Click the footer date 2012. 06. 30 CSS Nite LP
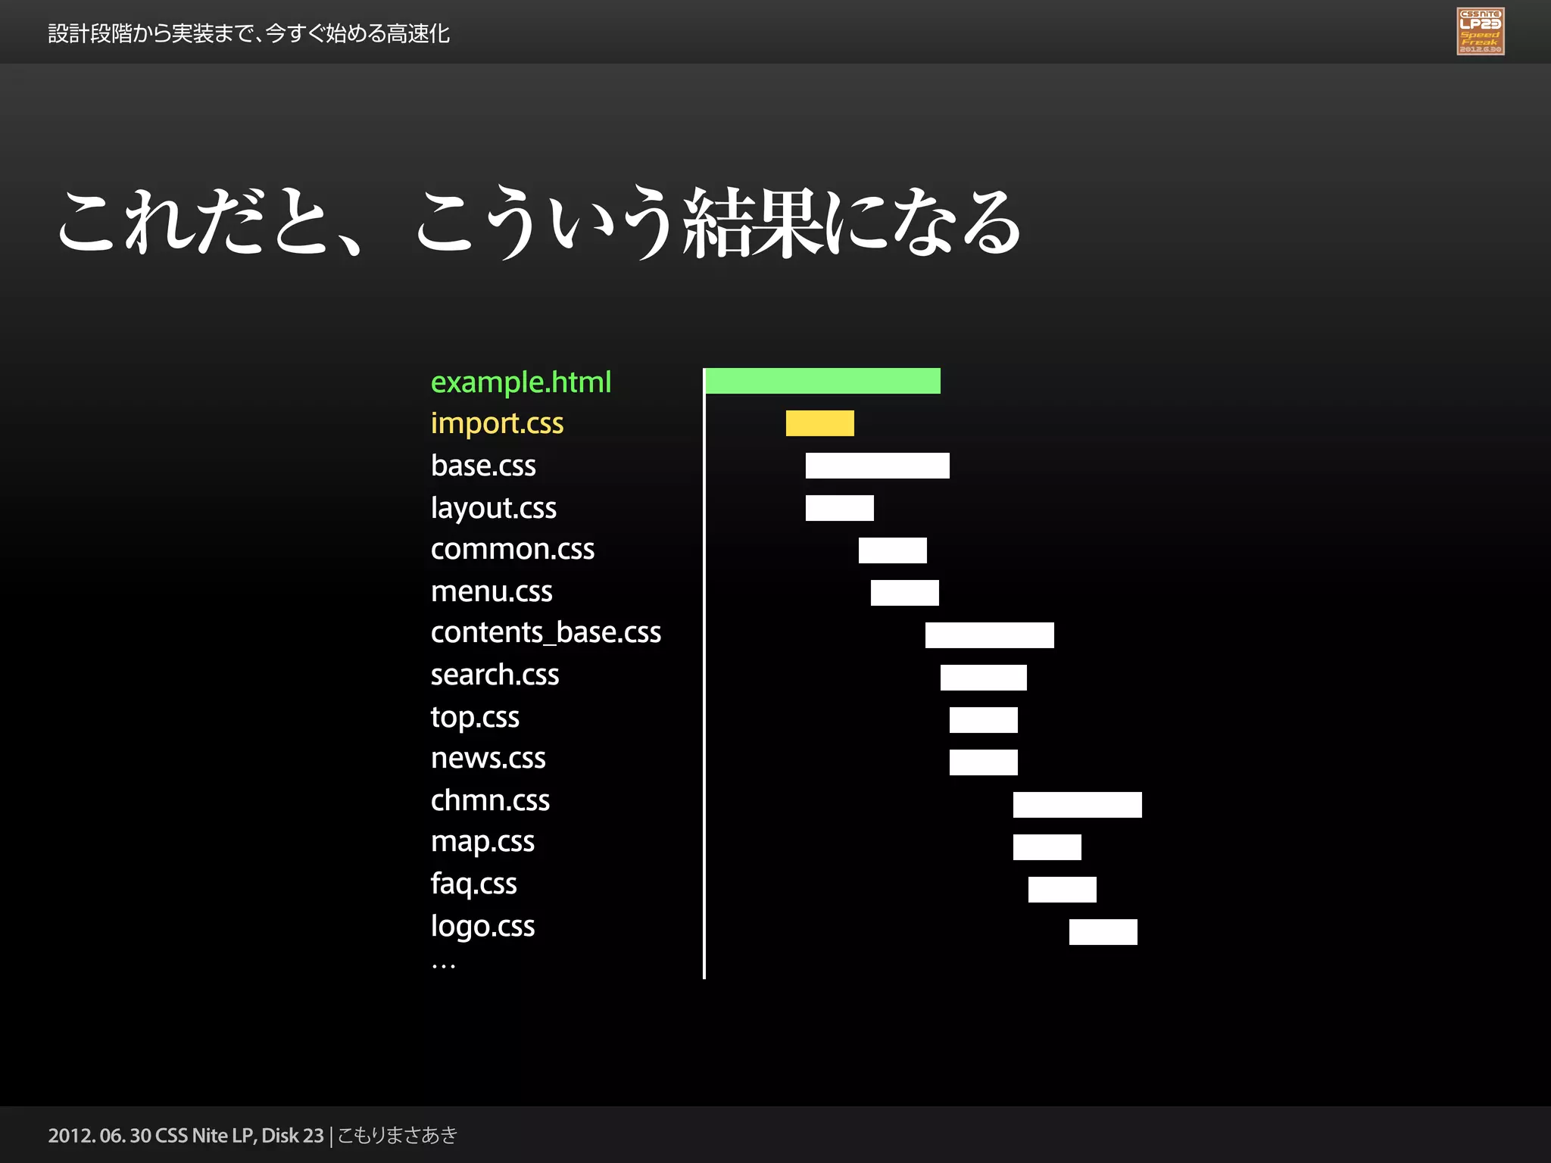This screenshot has height=1163, width=1551. pos(150,1136)
